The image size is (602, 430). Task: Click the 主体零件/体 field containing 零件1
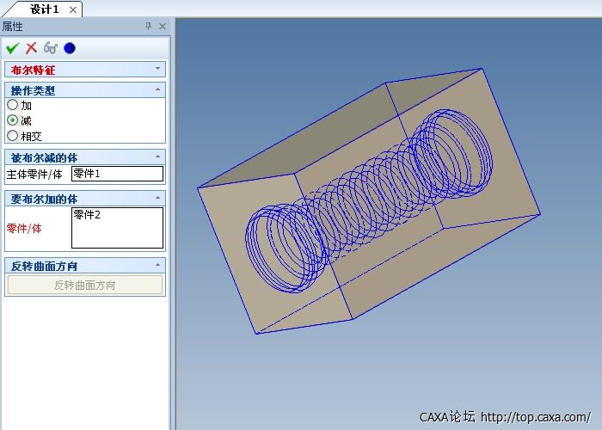click(x=116, y=174)
